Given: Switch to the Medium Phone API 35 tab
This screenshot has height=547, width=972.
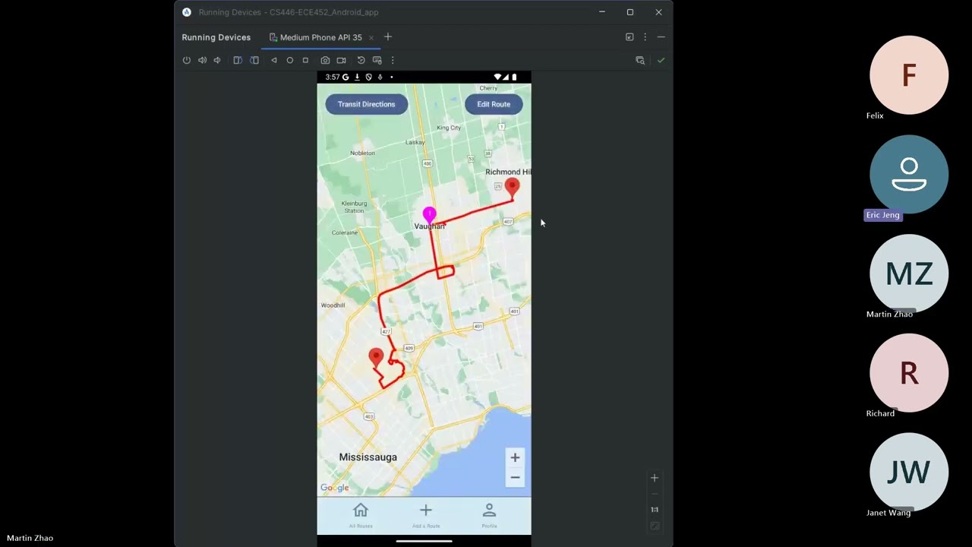Looking at the screenshot, I should [x=320, y=36].
